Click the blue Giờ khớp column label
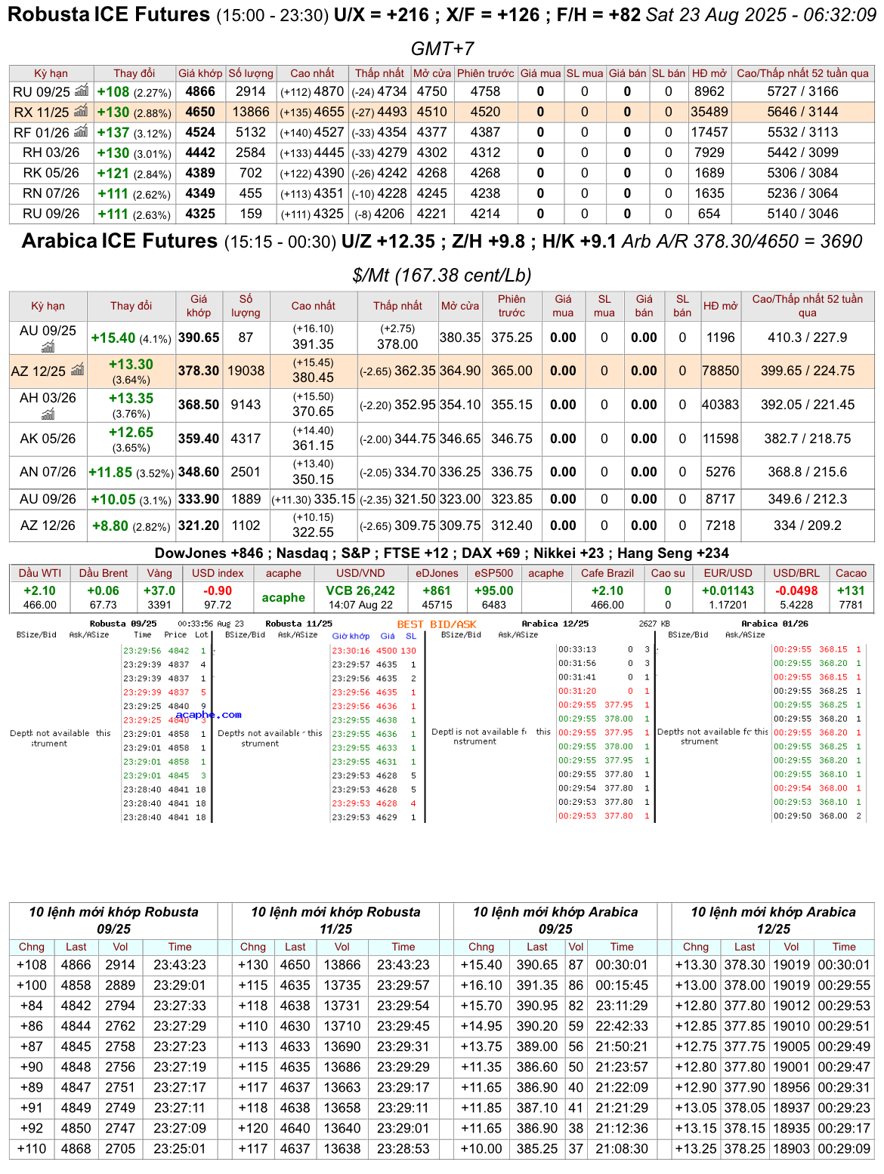 tap(351, 636)
